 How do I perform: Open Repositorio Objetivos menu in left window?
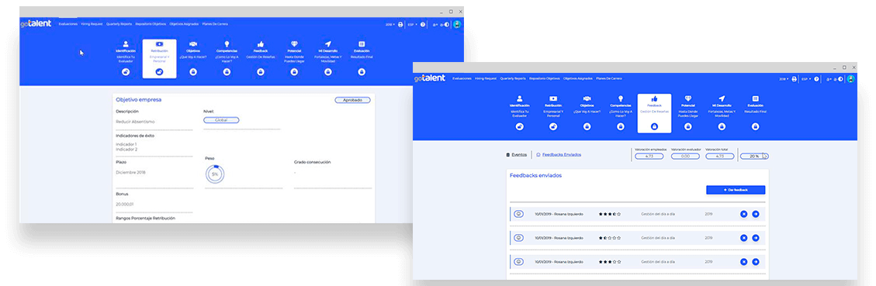click(151, 24)
